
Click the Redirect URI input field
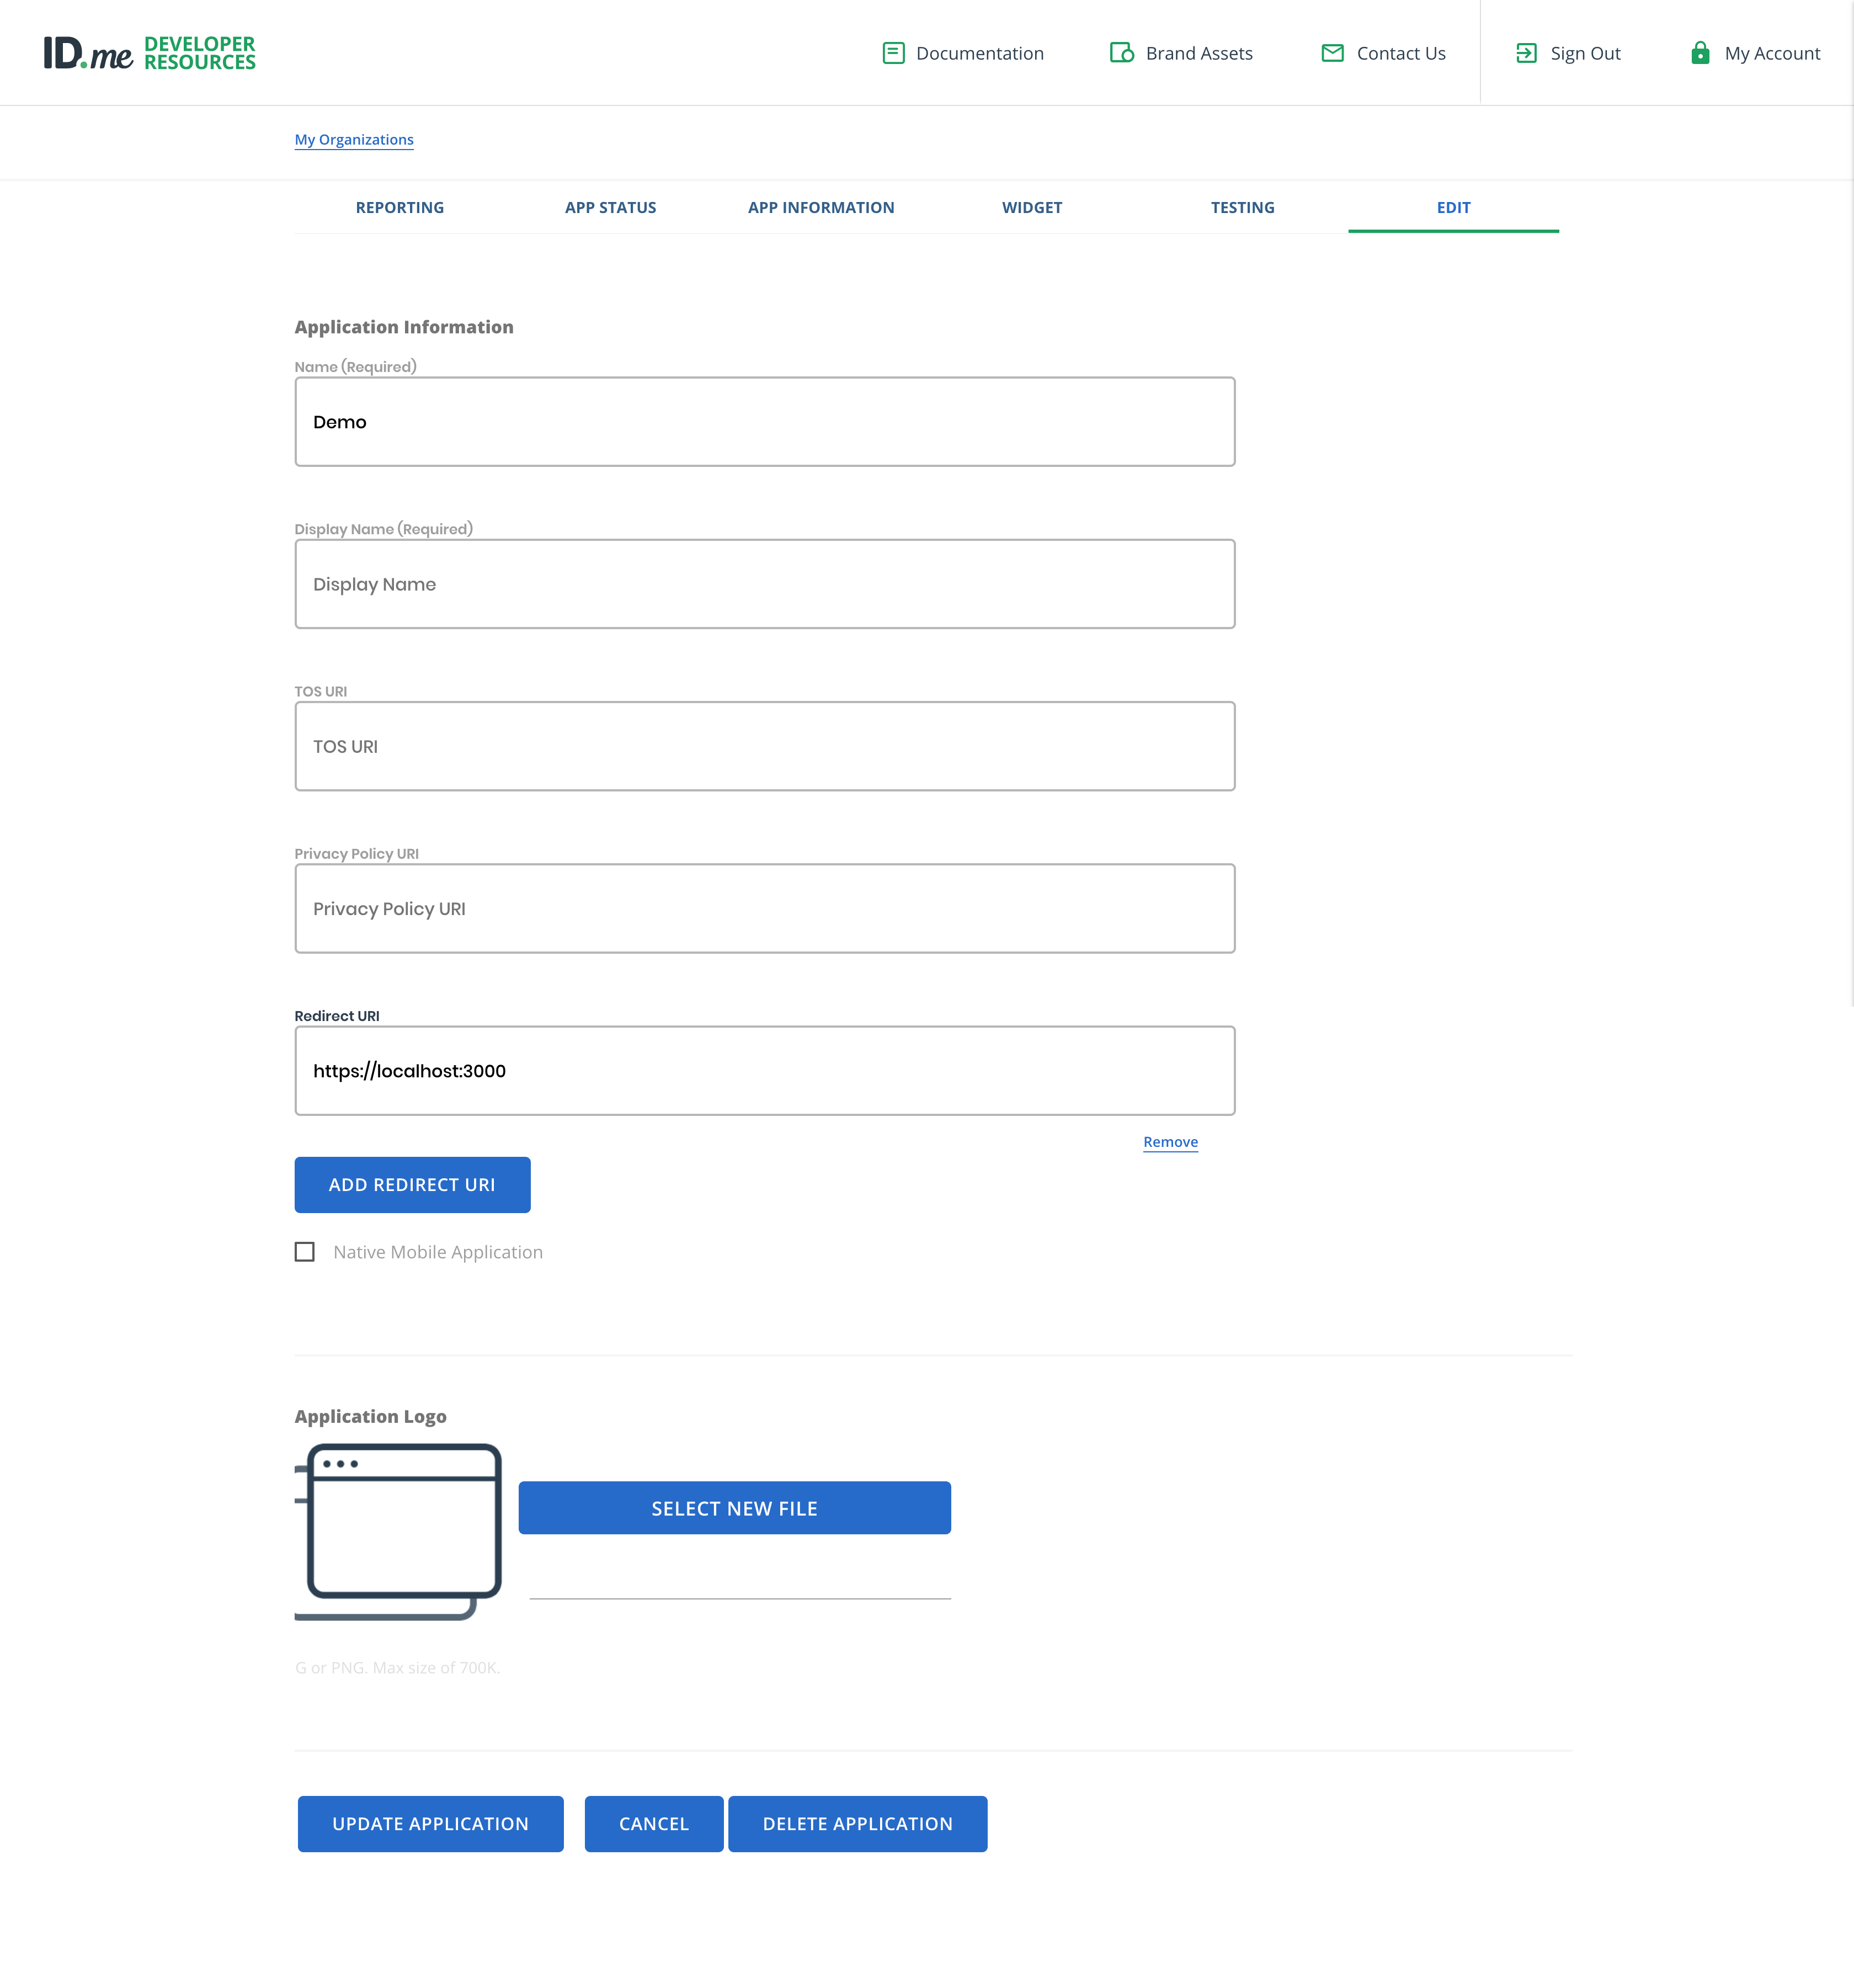763,1070
